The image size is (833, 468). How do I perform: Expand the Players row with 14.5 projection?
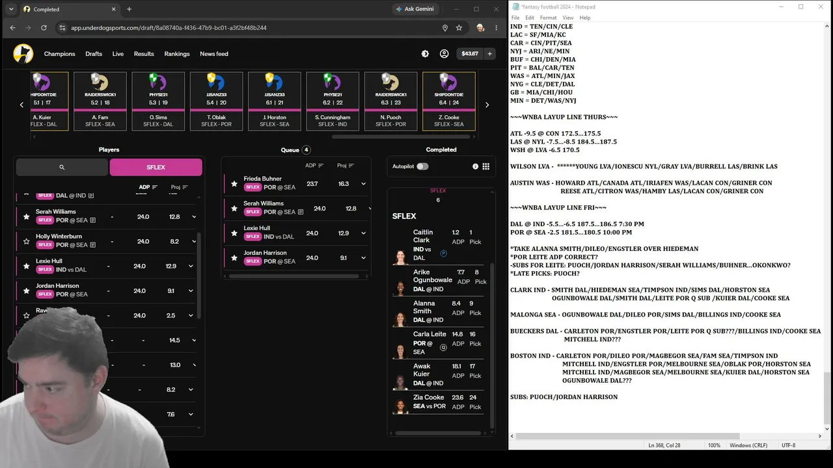pyautogui.click(x=191, y=340)
